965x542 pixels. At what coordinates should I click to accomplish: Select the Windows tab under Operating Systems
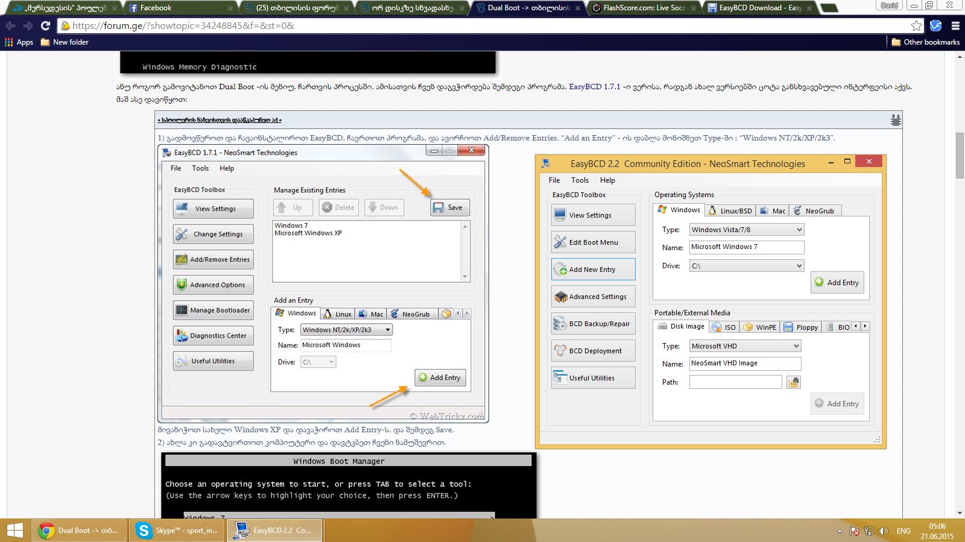coord(679,210)
